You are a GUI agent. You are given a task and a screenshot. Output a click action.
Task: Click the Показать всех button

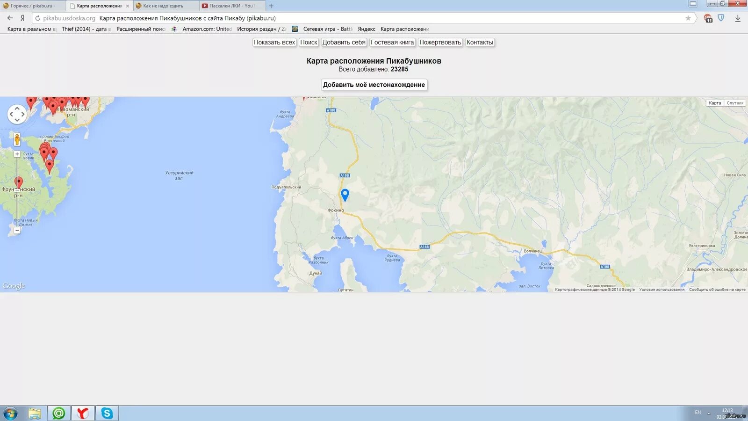(274, 42)
